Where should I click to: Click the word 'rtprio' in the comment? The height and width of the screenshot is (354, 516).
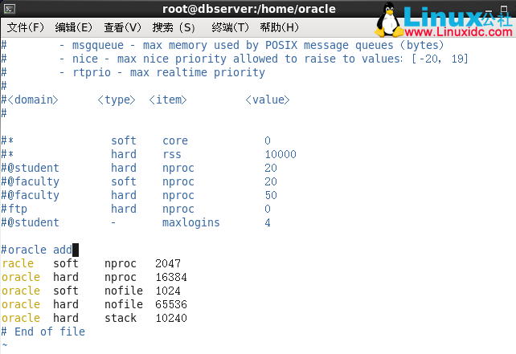92,72
